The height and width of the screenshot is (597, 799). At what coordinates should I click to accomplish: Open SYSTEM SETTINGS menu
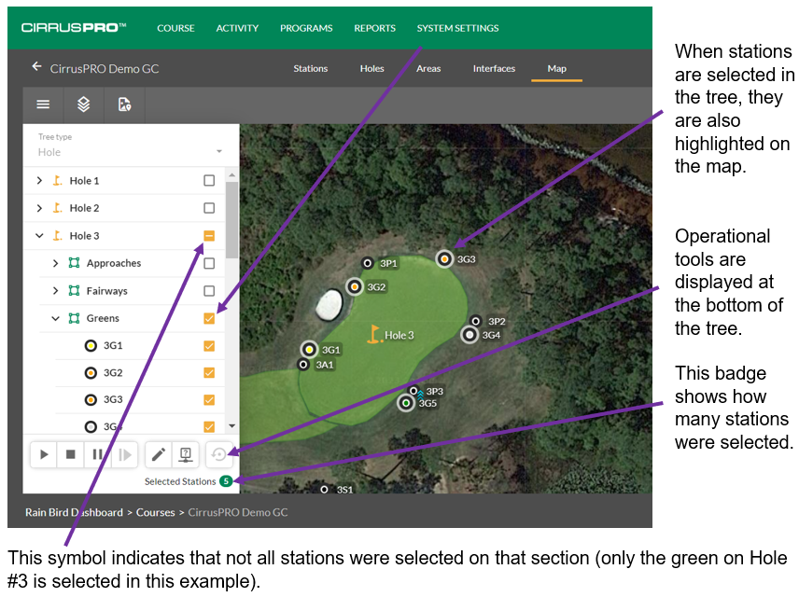tap(457, 28)
